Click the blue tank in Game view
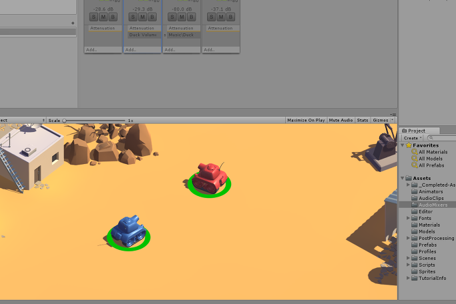The image size is (456, 304). pos(129,231)
